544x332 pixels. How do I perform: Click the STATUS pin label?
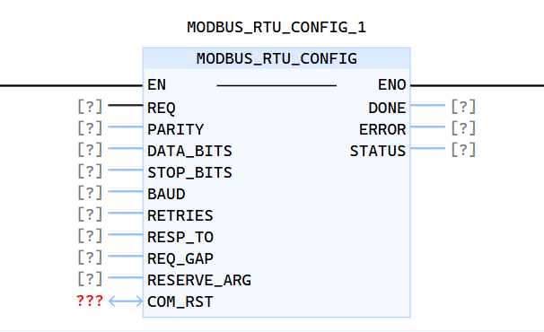pyautogui.click(x=377, y=151)
